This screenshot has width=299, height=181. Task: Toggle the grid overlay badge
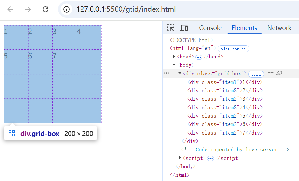click(256, 74)
